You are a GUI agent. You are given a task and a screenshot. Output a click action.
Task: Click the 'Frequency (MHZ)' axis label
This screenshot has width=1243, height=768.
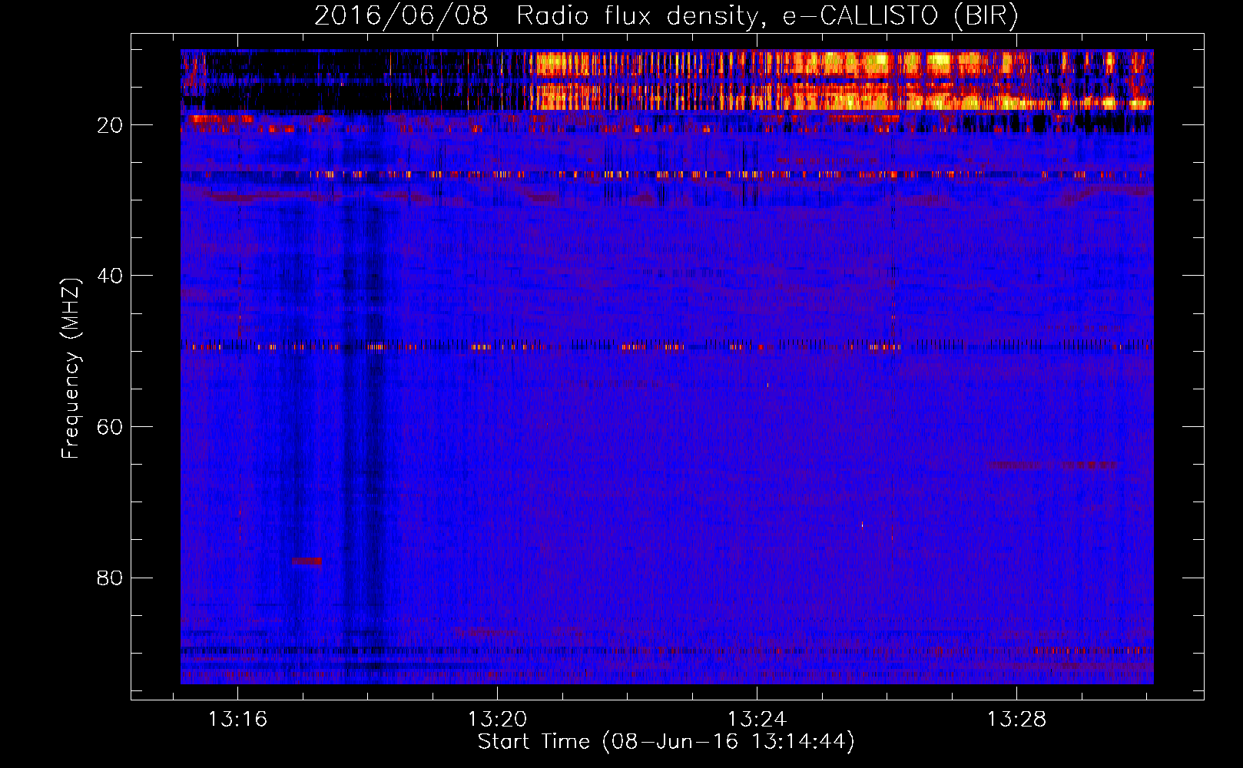point(71,369)
